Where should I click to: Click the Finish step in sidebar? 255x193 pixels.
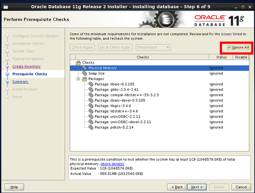point(17,97)
